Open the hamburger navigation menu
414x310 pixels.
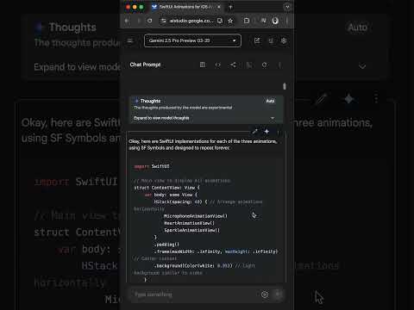[x=130, y=40]
